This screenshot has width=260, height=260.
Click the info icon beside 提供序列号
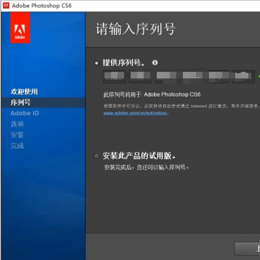click(155, 62)
